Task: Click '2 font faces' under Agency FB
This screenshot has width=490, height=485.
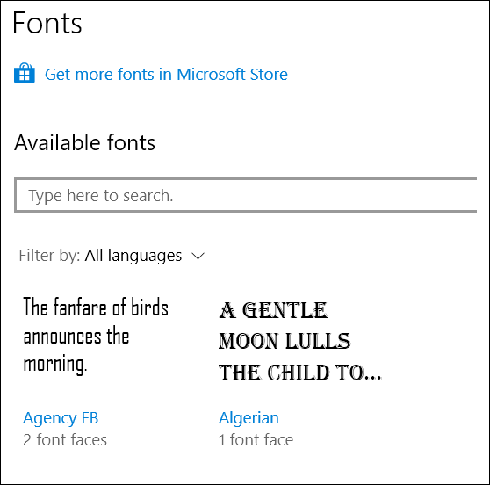Action: tap(65, 440)
